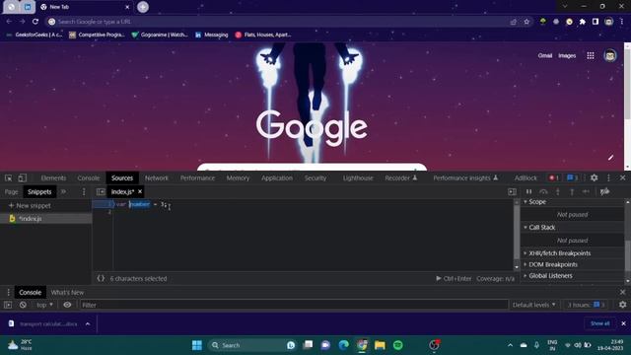The width and height of the screenshot is (631, 355).
Task: Open console settings gear
Action: 622,305
